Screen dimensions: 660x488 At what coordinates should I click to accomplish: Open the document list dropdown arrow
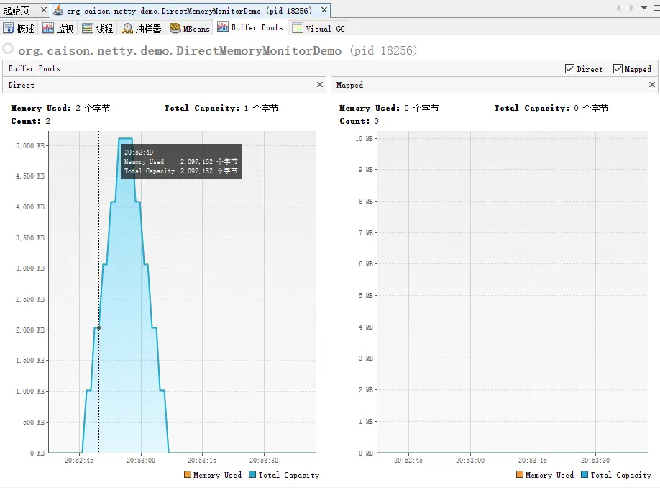[x=644, y=8]
